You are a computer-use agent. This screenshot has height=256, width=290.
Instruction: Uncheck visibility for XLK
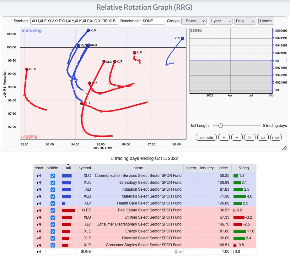[53, 183]
